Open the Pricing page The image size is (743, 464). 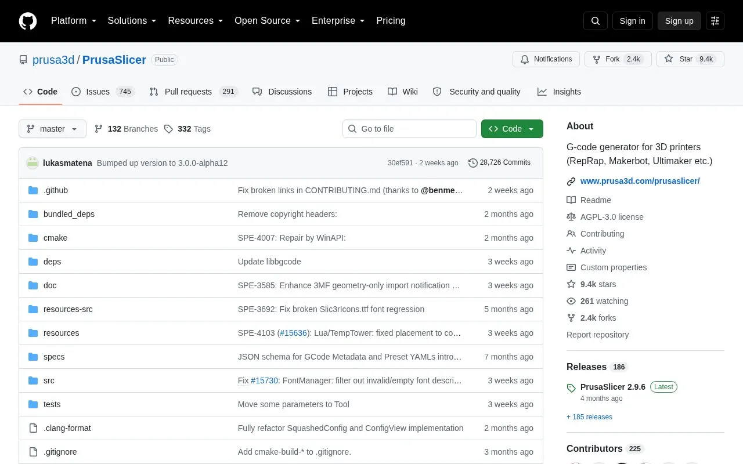click(x=391, y=21)
